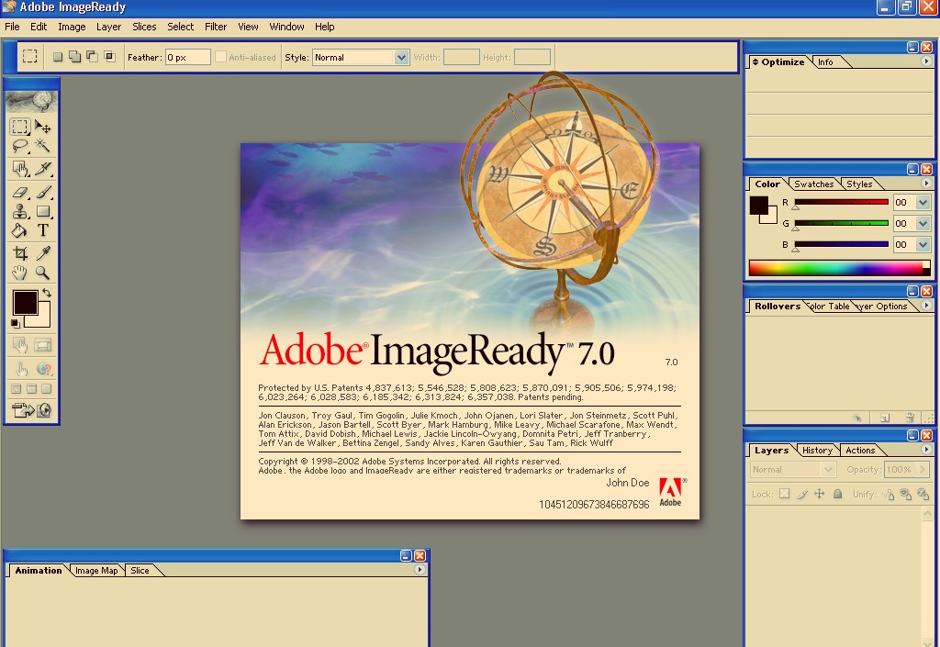The image size is (940, 647).
Task: Select New Selection mode in options bar
Action: 58,57
